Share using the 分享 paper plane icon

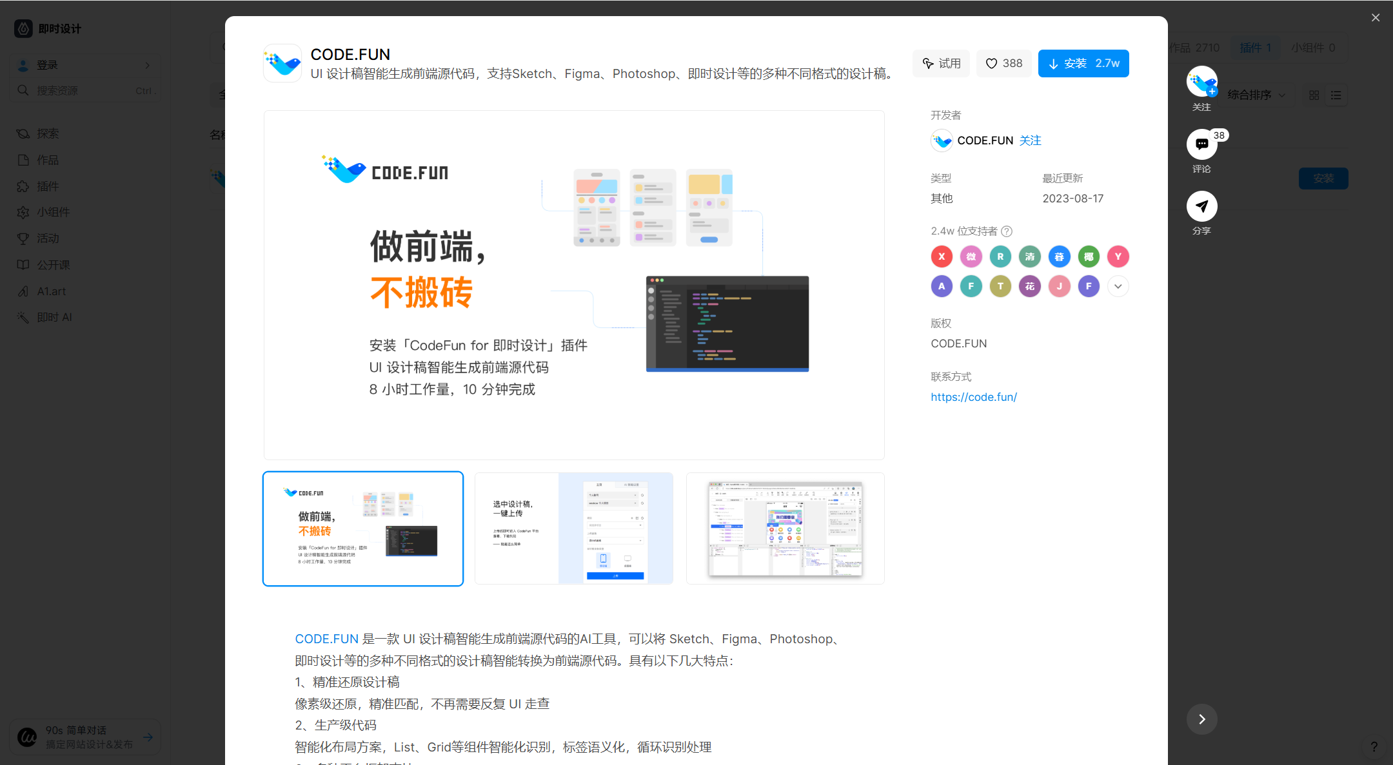(1202, 206)
